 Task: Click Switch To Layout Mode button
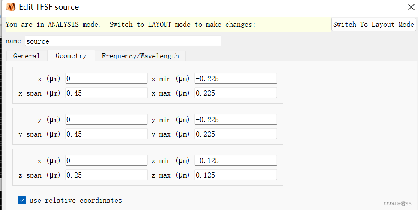coord(373,24)
